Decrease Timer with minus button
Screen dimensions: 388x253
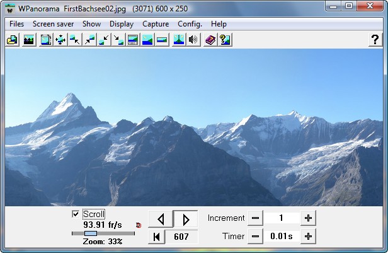[255, 237]
